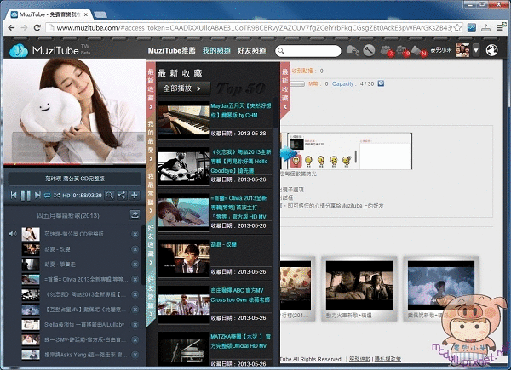
Task: Focus the header search field
Action: pyautogui.click(x=308, y=51)
